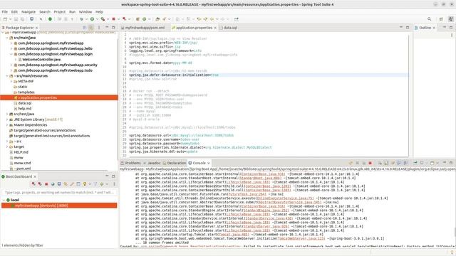Click the red Terminate button in the top toolbar

click(114, 19)
